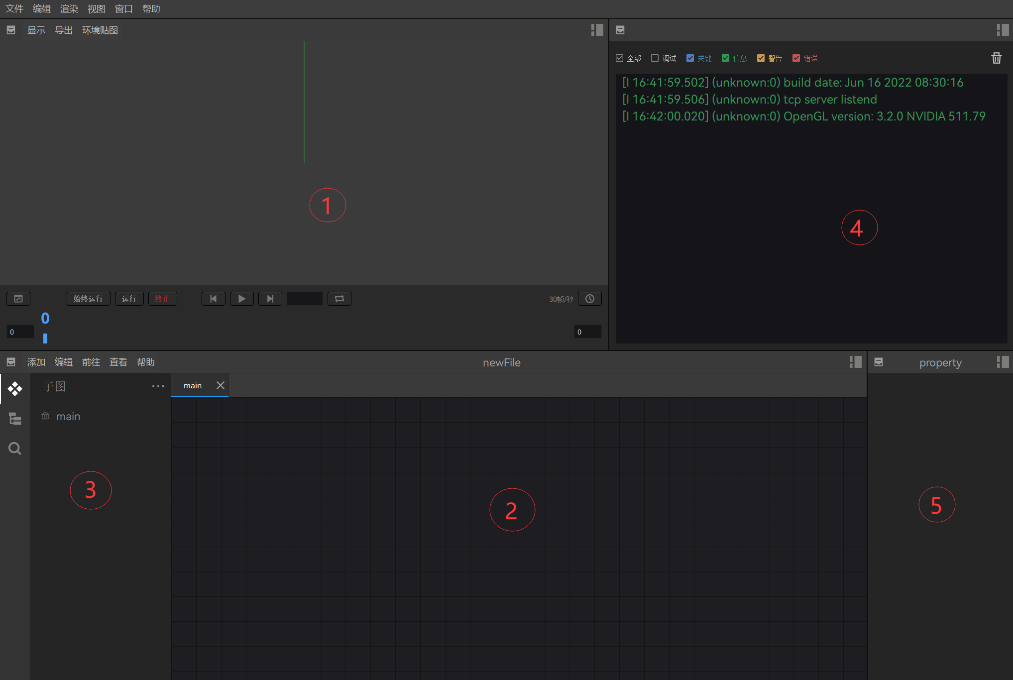Jump to first frame button
This screenshot has height=680, width=1013.
click(214, 299)
